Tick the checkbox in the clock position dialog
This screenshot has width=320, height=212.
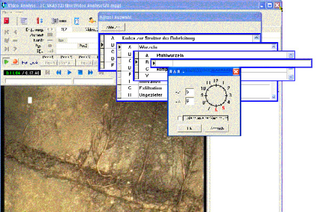tap(180, 118)
